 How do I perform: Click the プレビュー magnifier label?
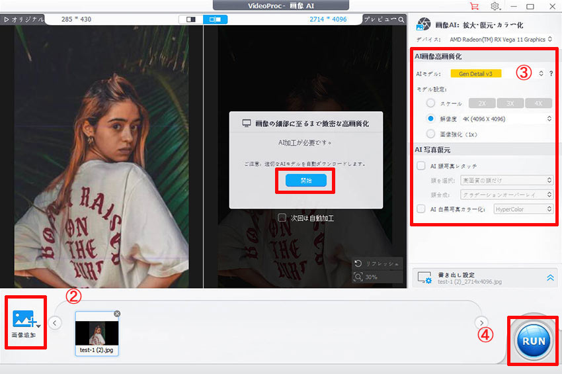(x=384, y=19)
